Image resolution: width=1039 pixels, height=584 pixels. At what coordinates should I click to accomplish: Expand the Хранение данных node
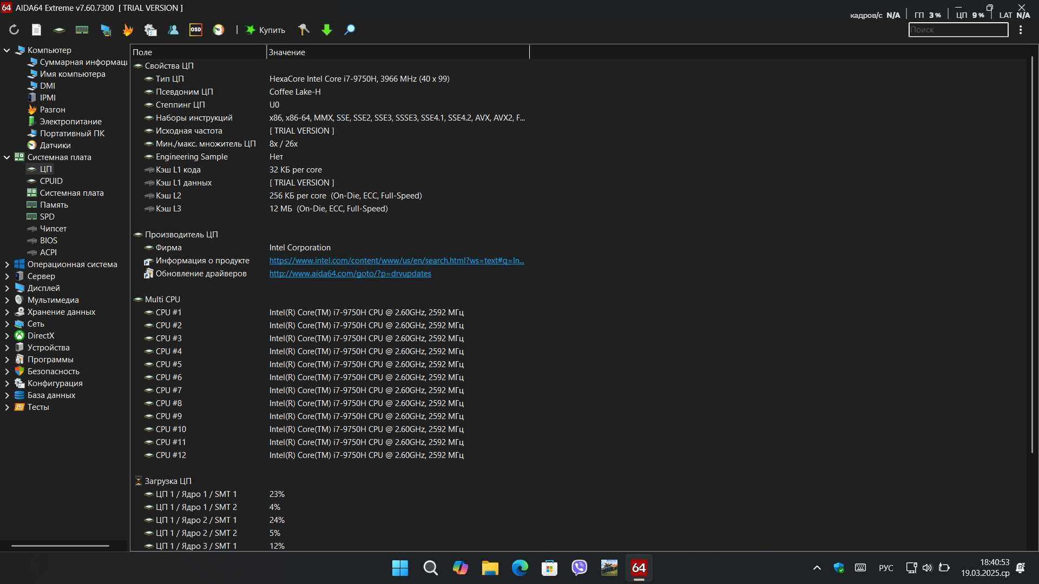[x=7, y=311]
